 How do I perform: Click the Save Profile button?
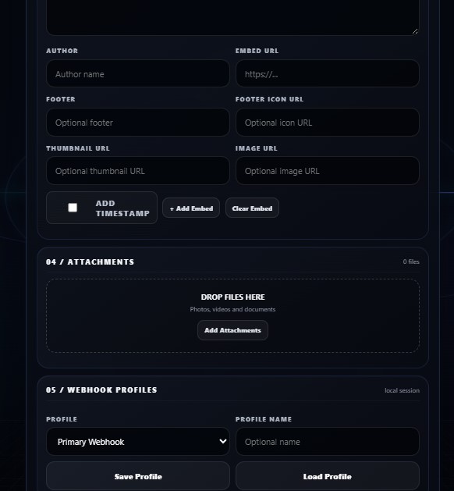pos(137,476)
